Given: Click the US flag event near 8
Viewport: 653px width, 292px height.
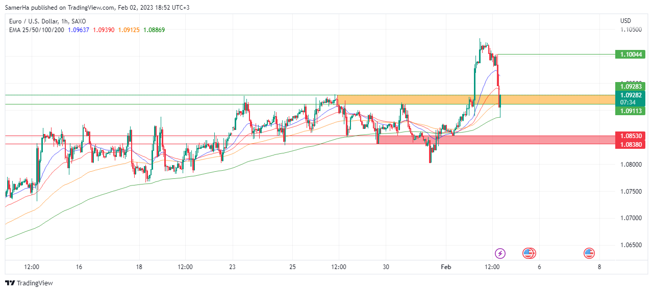Looking at the screenshot, I should click(589, 253).
